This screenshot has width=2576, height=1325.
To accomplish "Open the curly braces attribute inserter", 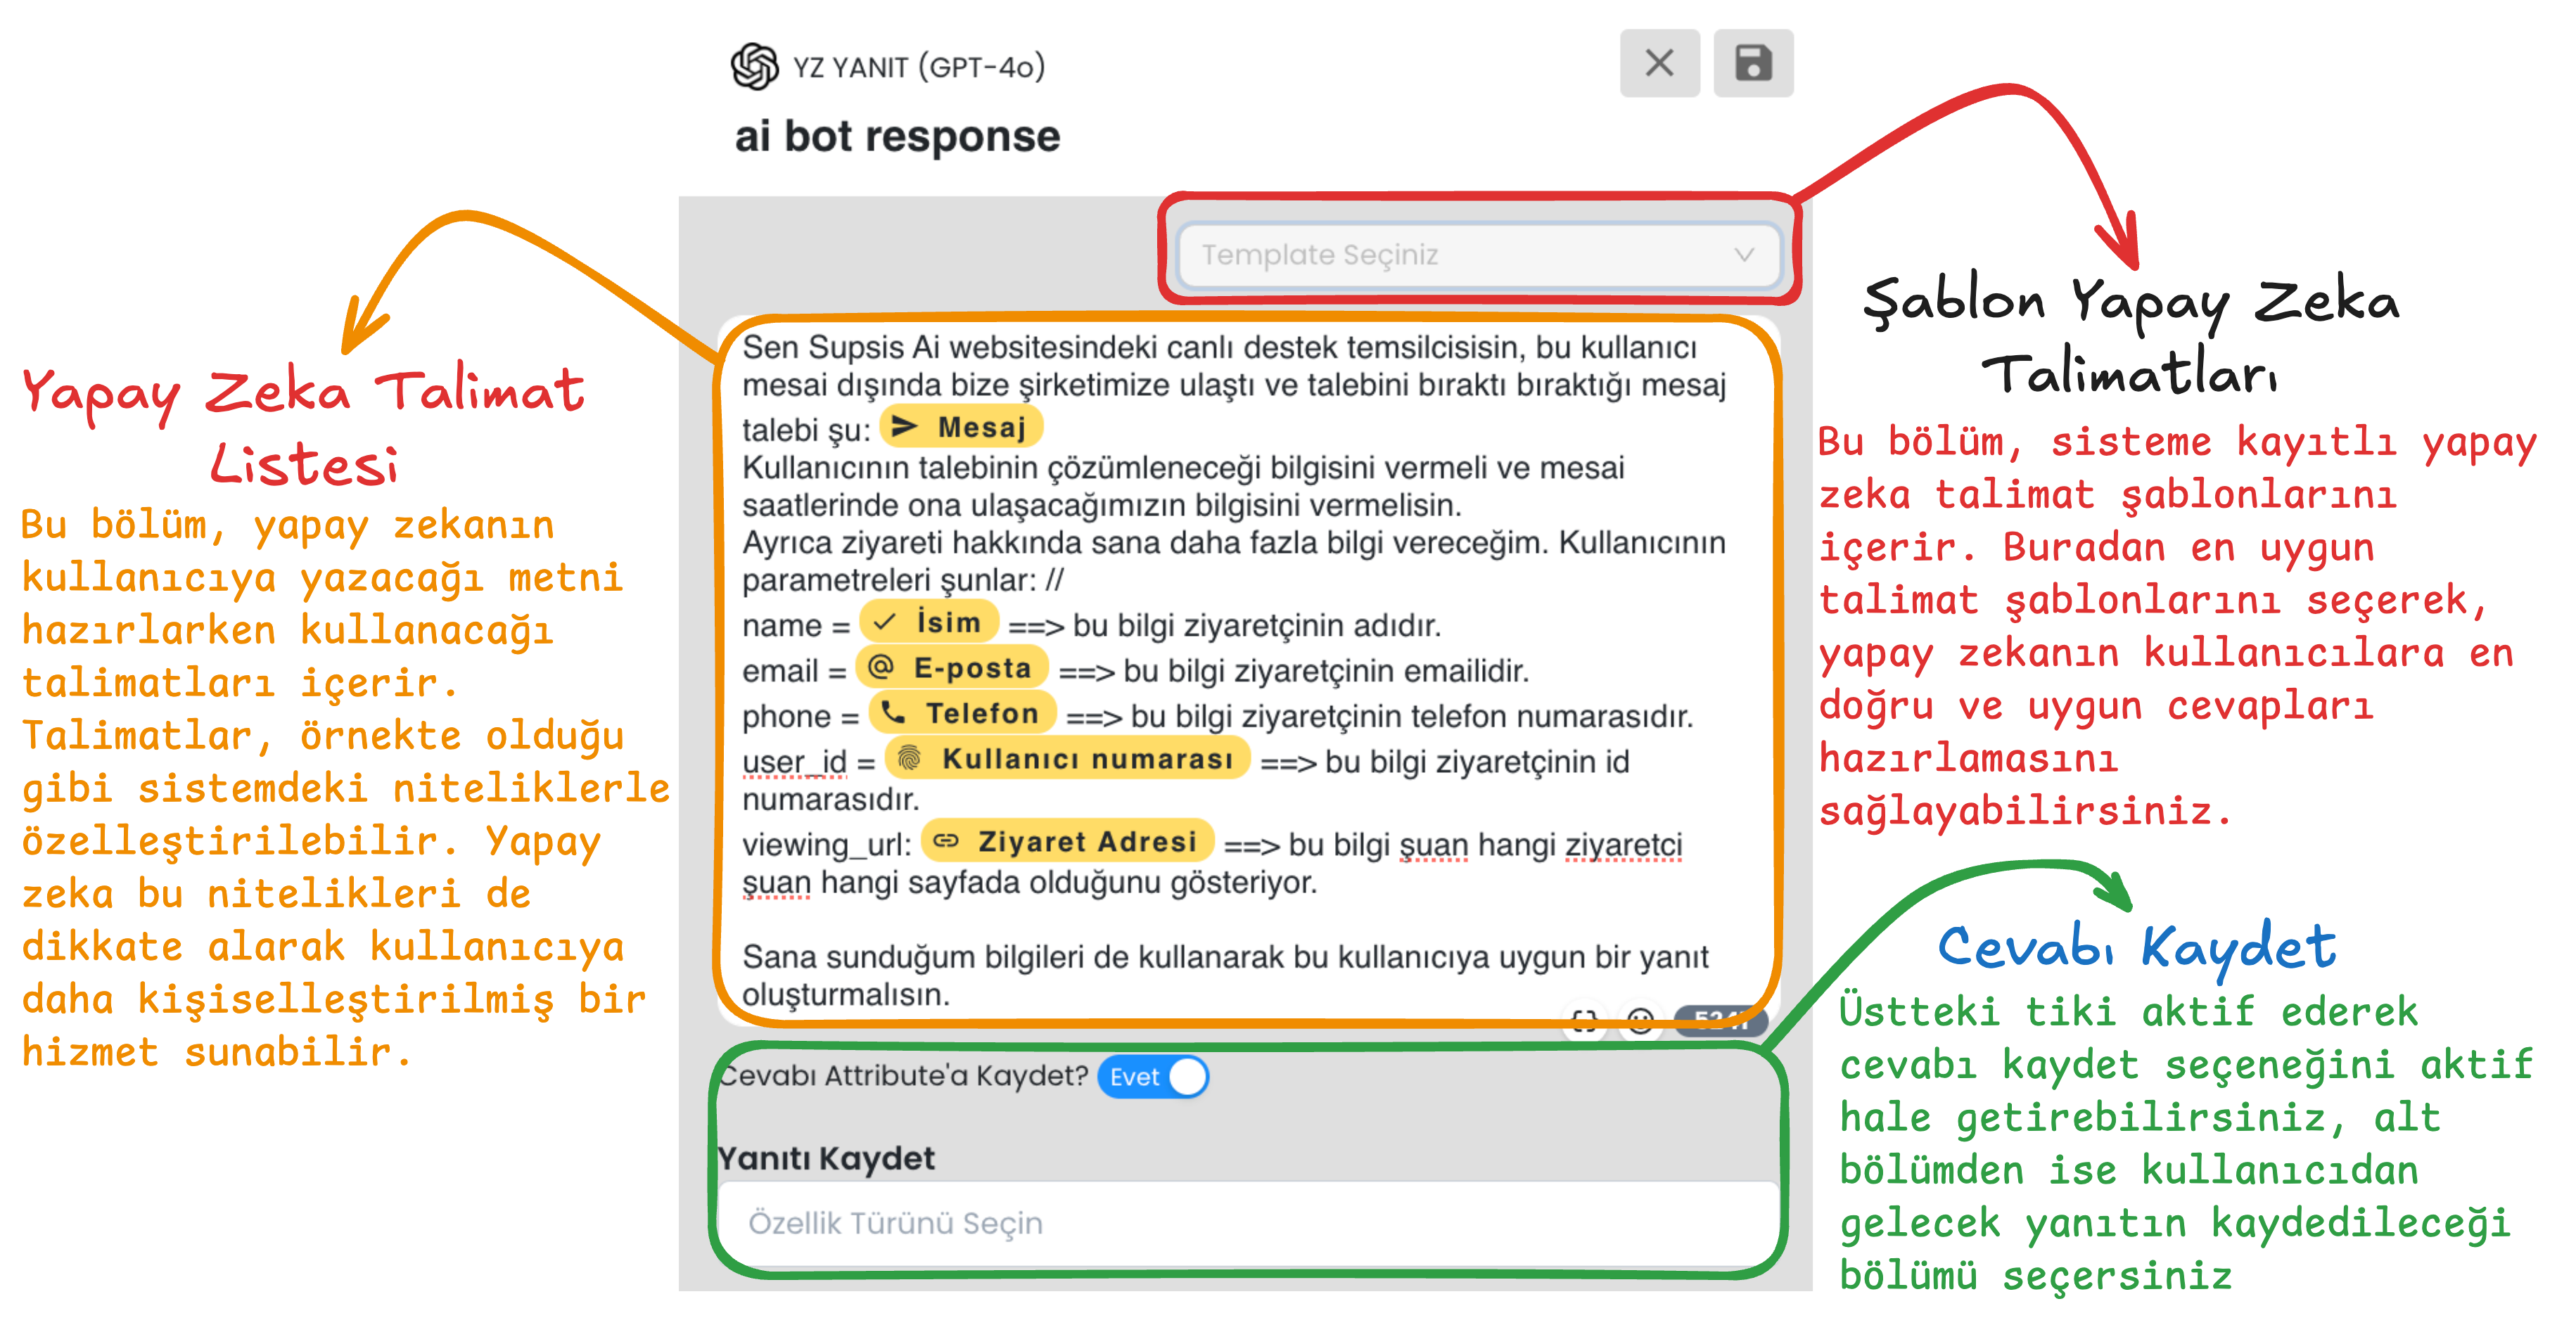I will pyautogui.click(x=1584, y=1021).
